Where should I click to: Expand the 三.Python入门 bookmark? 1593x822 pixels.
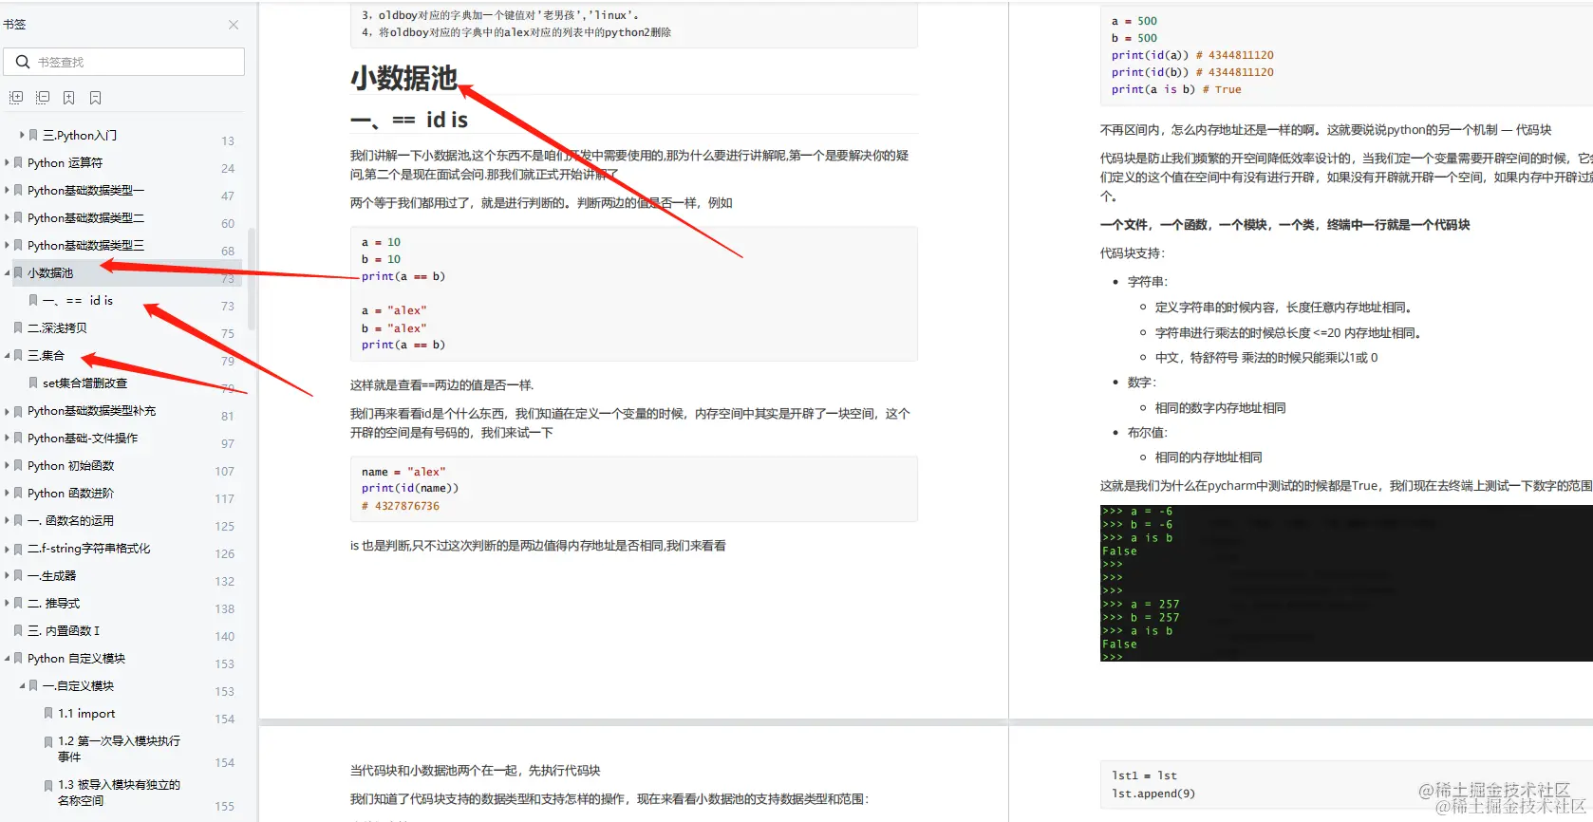(x=22, y=135)
